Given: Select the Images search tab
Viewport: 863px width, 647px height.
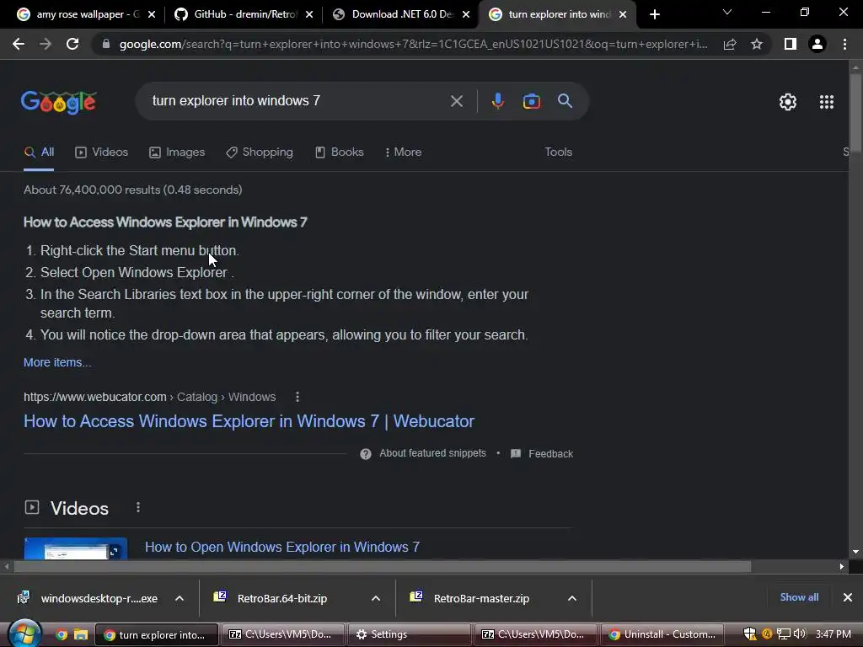Looking at the screenshot, I should pyautogui.click(x=177, y=152).
